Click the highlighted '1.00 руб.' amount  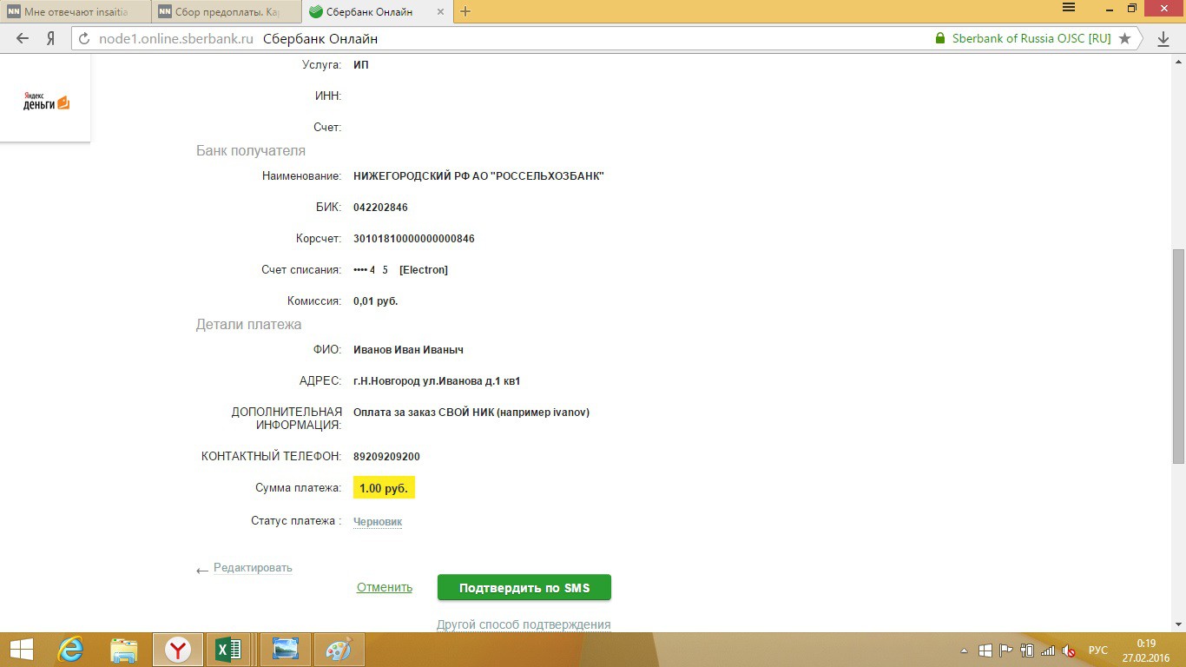click(384, 488)
